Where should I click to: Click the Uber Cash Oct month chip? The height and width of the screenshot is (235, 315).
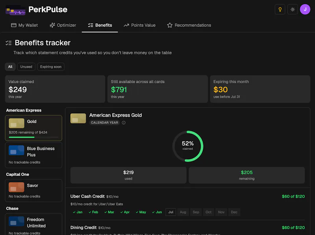pyautogui.click(x=209, y=212)
